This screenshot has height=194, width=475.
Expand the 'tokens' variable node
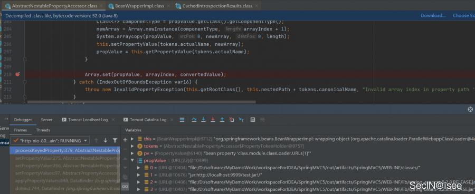coord(132,146)
